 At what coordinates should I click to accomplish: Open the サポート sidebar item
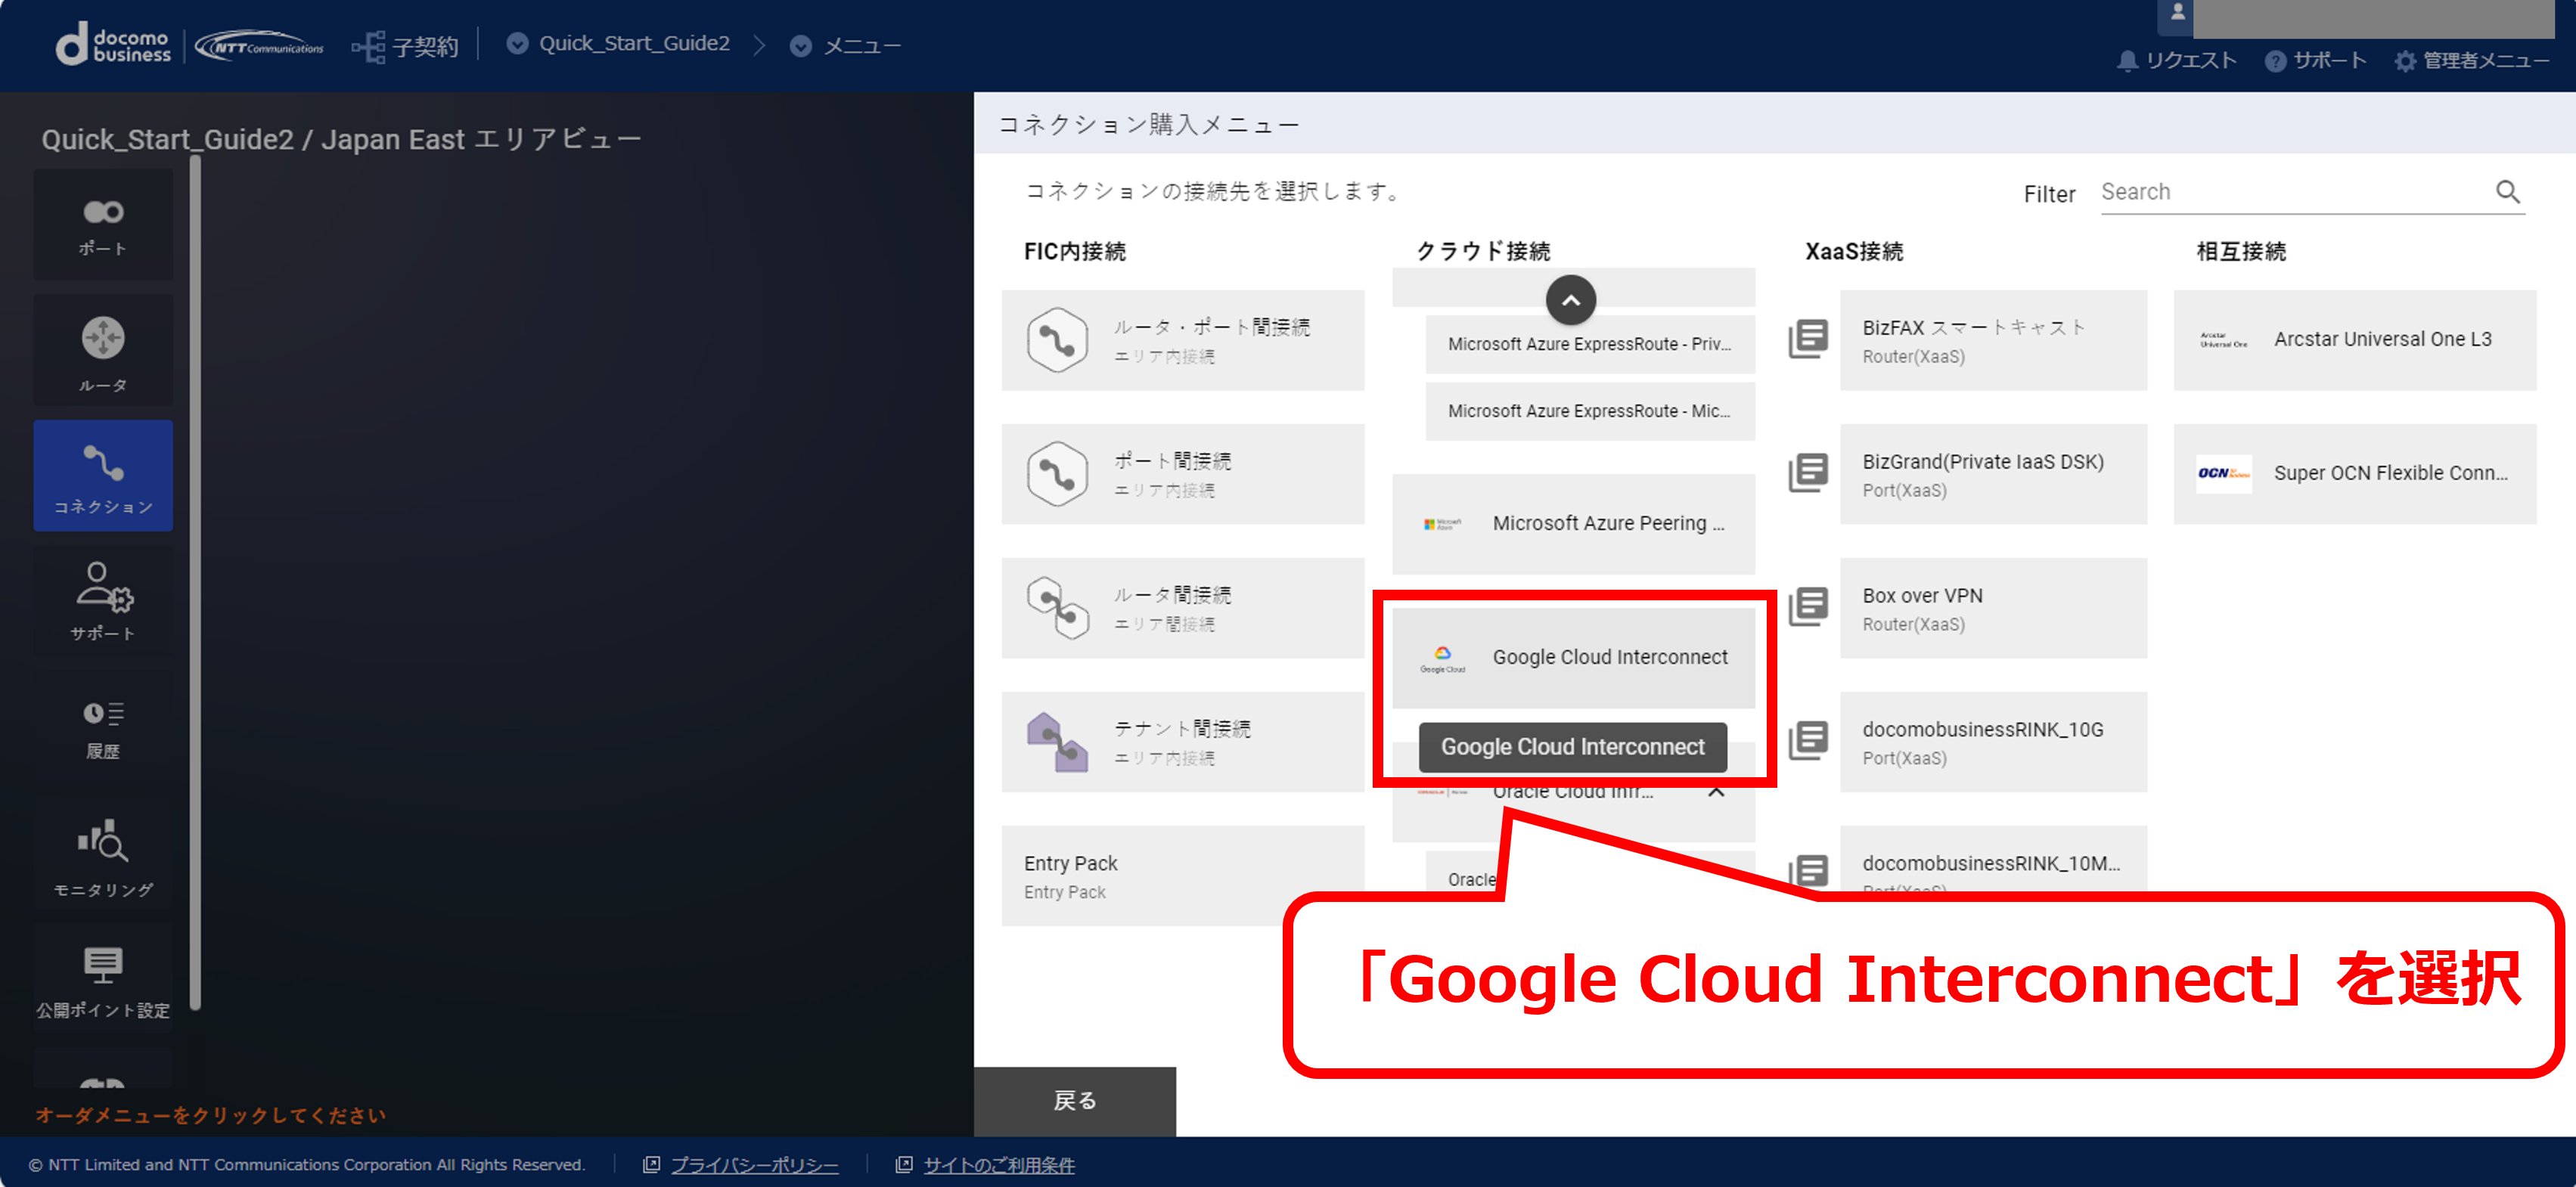[x=103, y=601]
